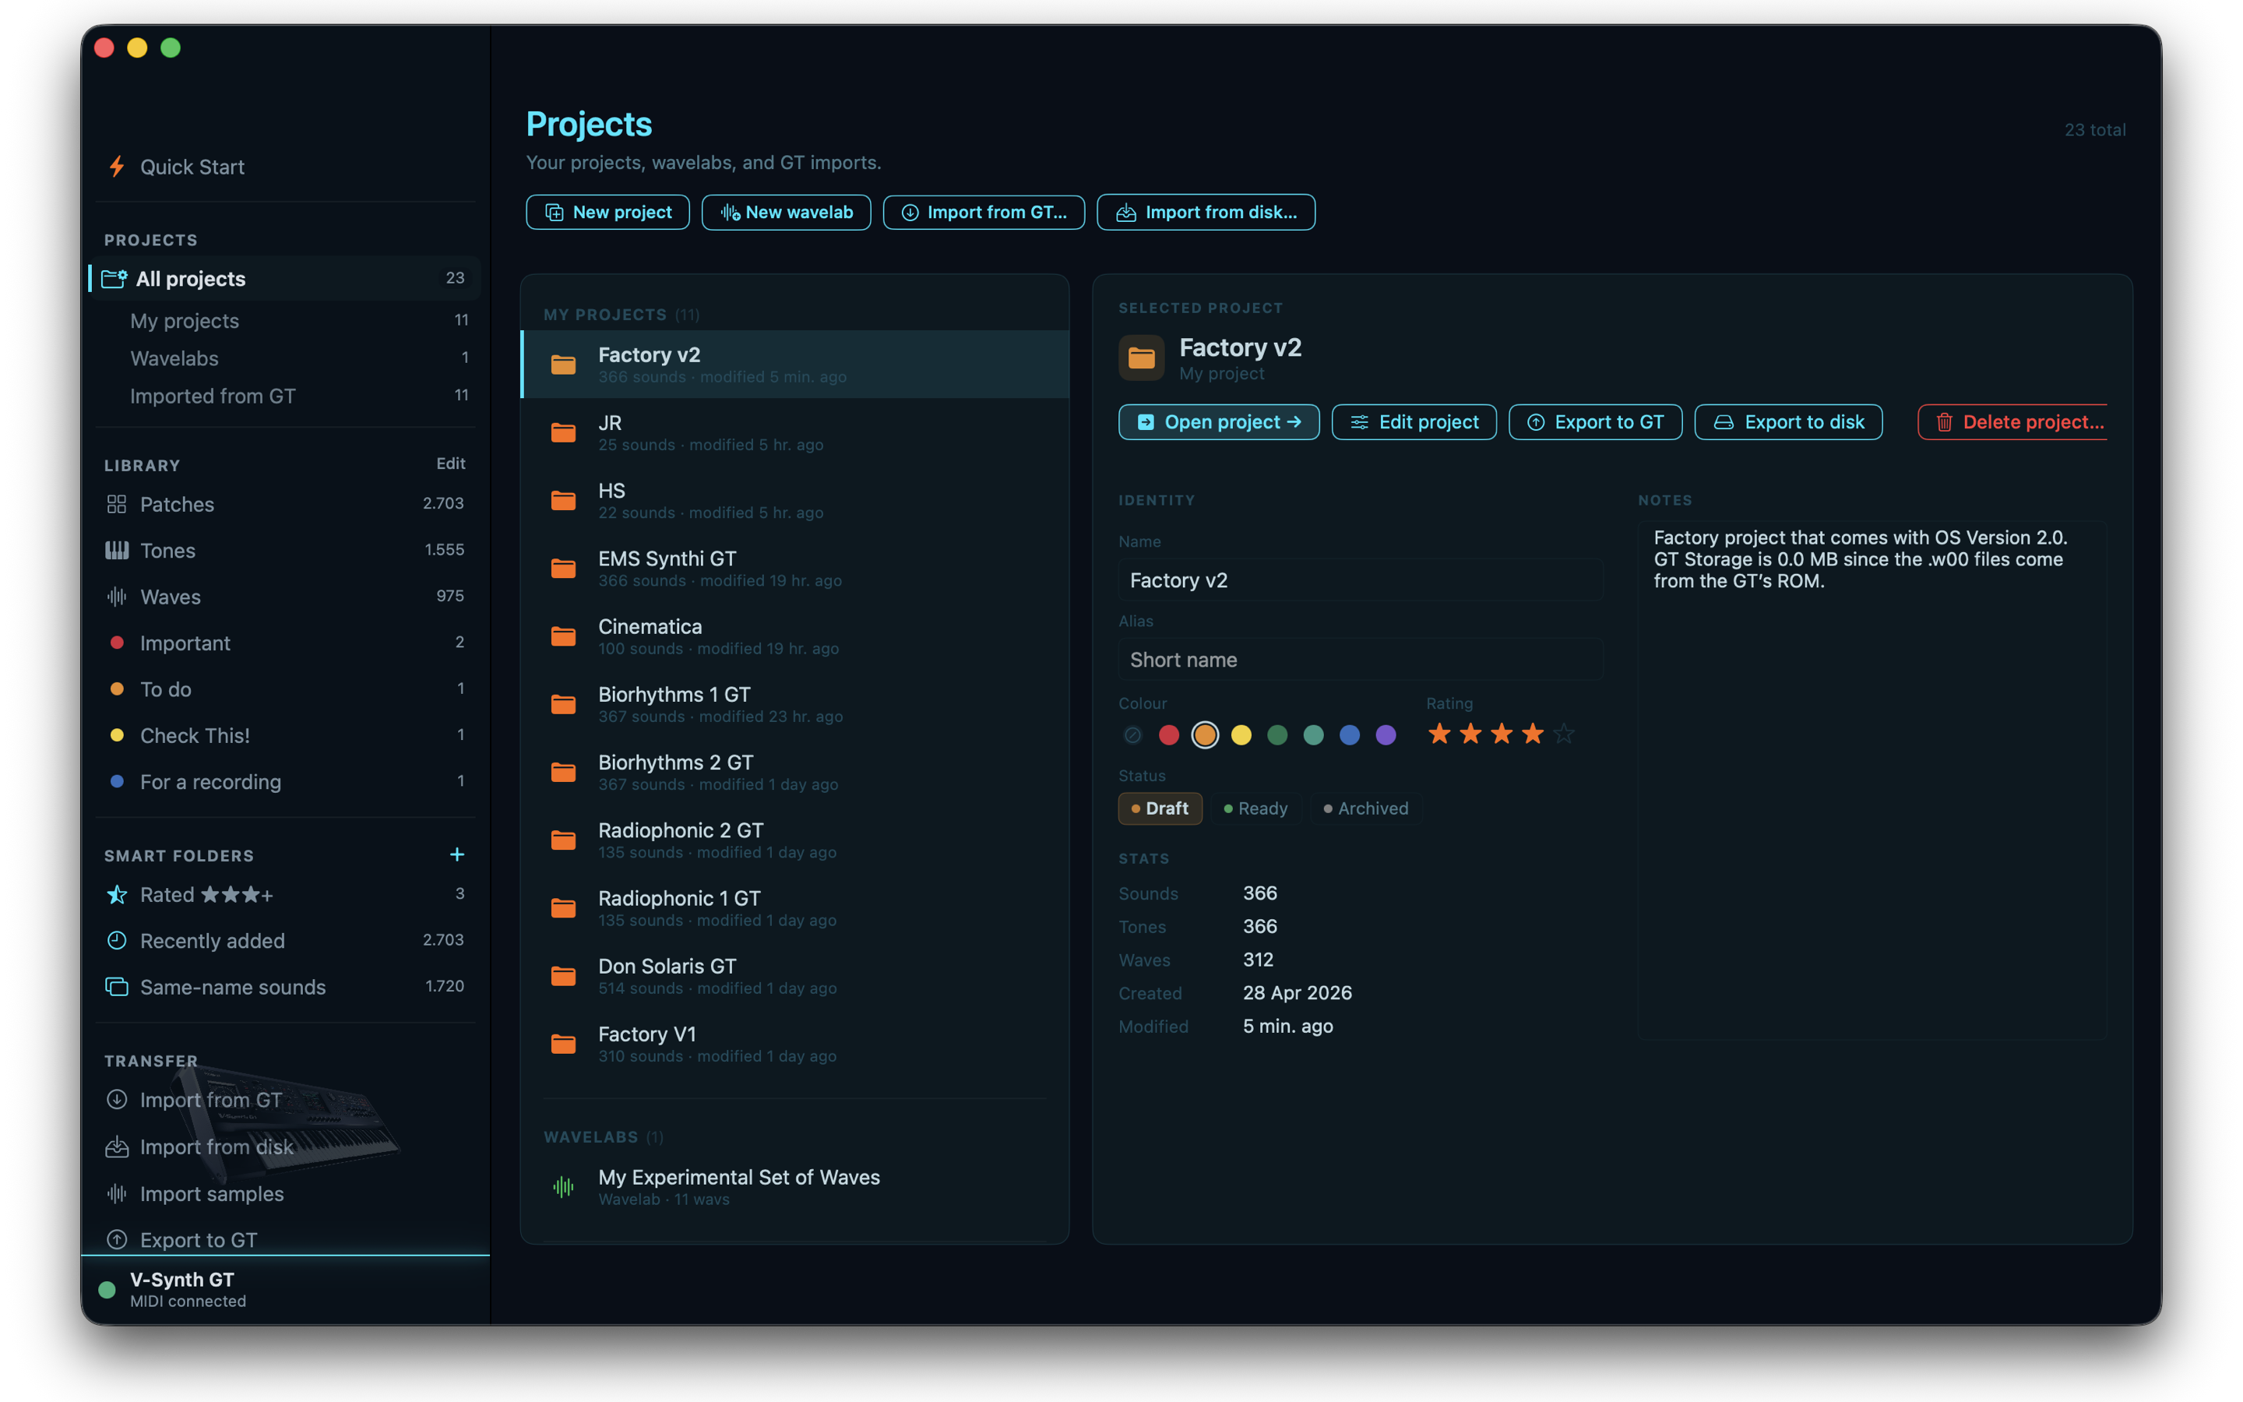Click the Name field Factory v2
2243x1402 pixels.
pyautogui.click(x=1361, y=580)
